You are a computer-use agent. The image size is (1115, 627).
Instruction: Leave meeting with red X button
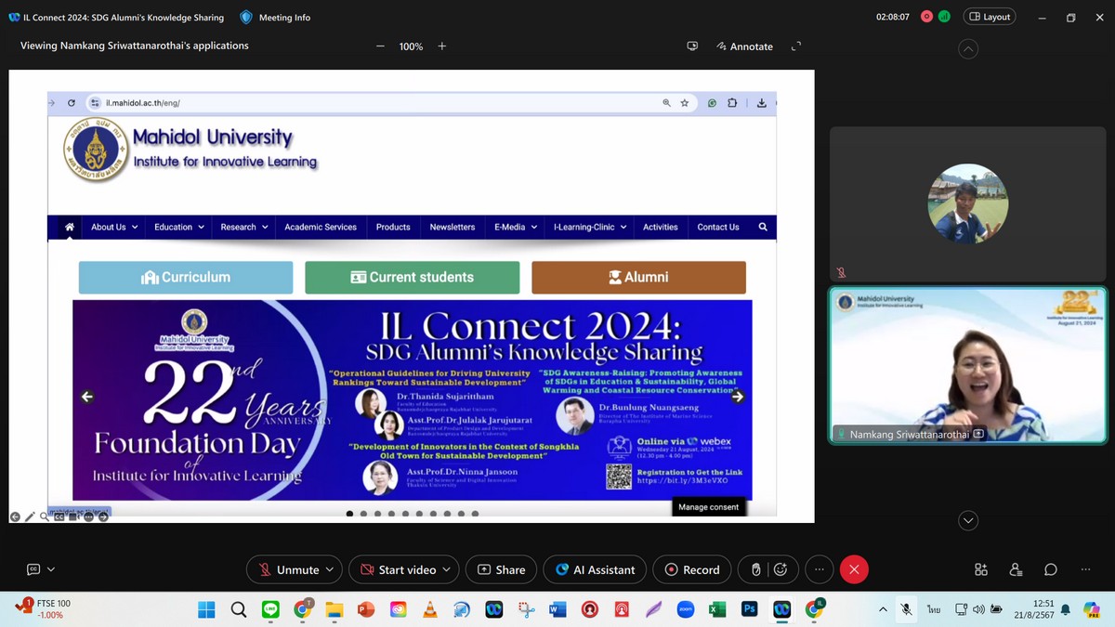coord(854,569)
